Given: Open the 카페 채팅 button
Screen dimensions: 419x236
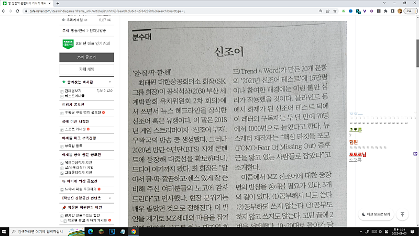Looking at the screenshot, I should tap(86, 69).
